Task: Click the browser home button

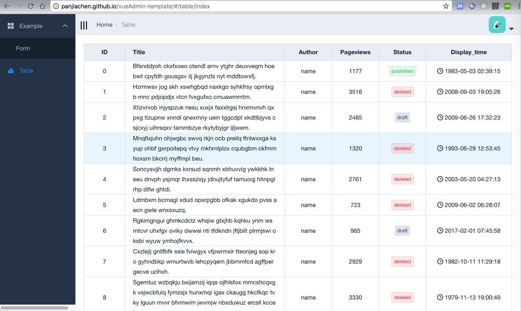Action: (x=42, y=6)
